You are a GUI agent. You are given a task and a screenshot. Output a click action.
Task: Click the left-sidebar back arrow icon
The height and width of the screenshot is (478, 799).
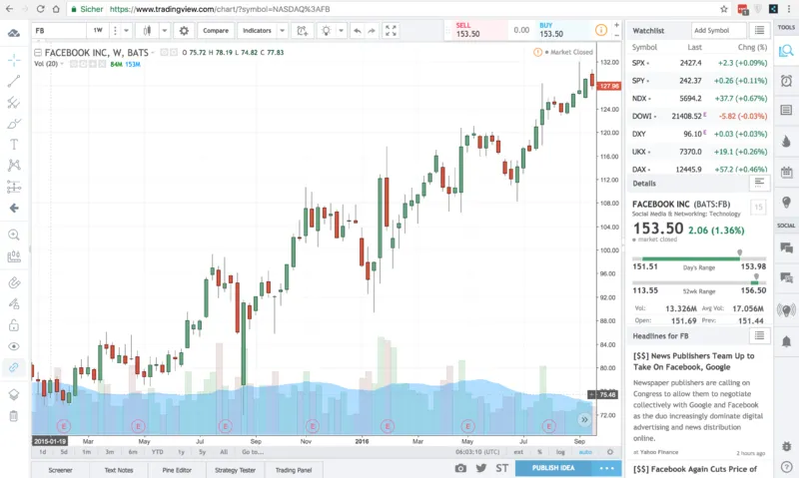tap(14, 208)
